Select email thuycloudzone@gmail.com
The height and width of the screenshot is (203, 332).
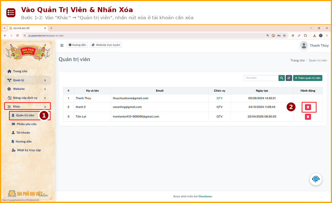coord(131,98)
